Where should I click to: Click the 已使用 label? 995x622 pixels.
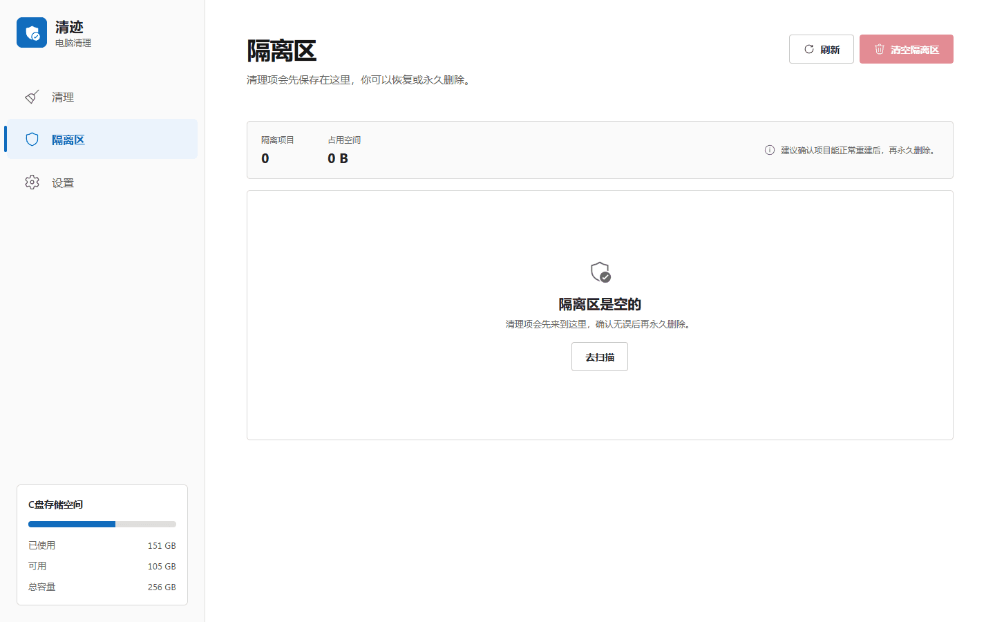click(42, 545)
